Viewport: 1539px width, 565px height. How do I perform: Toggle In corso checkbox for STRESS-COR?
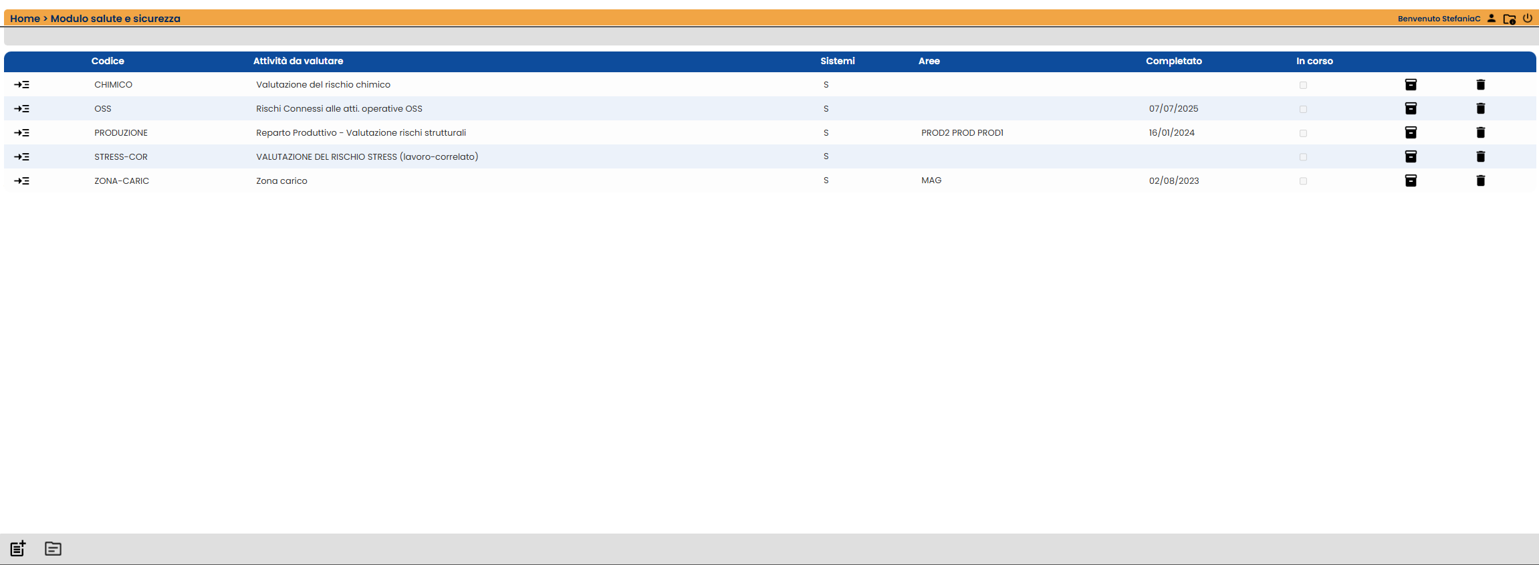(x=1303, y=157)
